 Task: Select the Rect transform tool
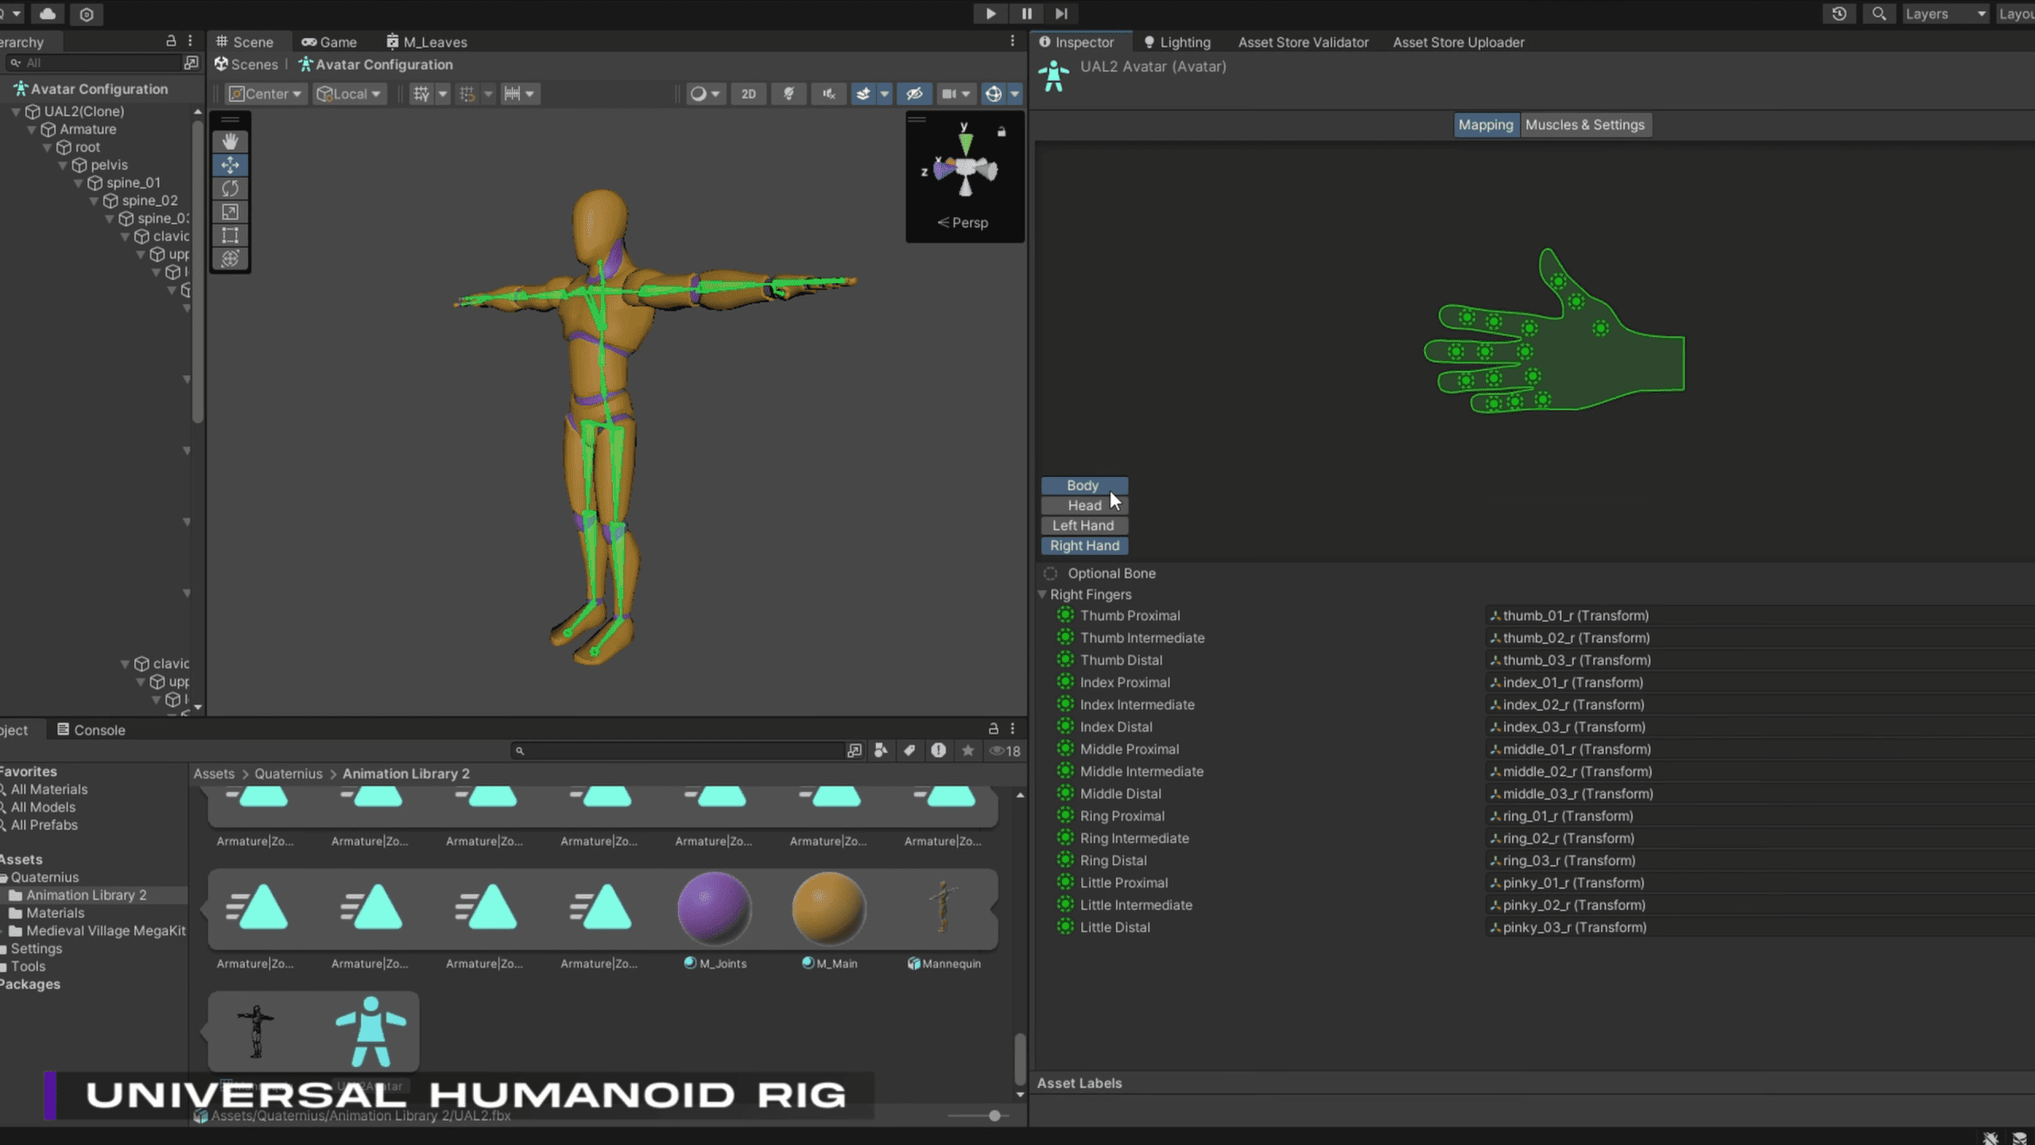pyautogui.click(x=231, y=235)
